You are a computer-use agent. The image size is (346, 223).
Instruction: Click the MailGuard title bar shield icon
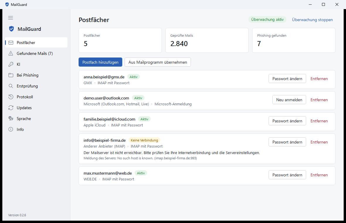tap(7, 4)
